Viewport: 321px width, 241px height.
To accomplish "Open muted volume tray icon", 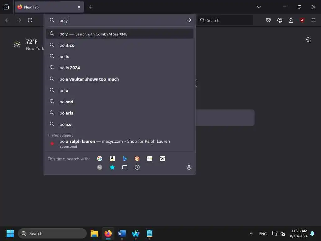I will point(283,233).
